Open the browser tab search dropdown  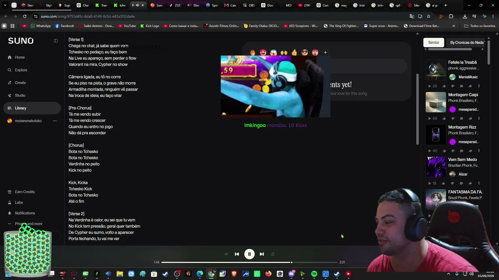coord(5,5)
